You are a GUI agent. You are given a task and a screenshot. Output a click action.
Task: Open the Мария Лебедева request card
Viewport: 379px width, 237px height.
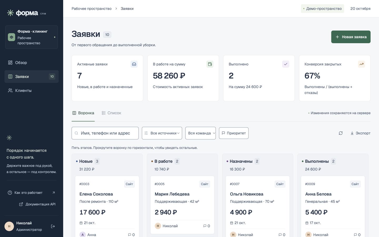pyautogui.click(x=182, y=205)
